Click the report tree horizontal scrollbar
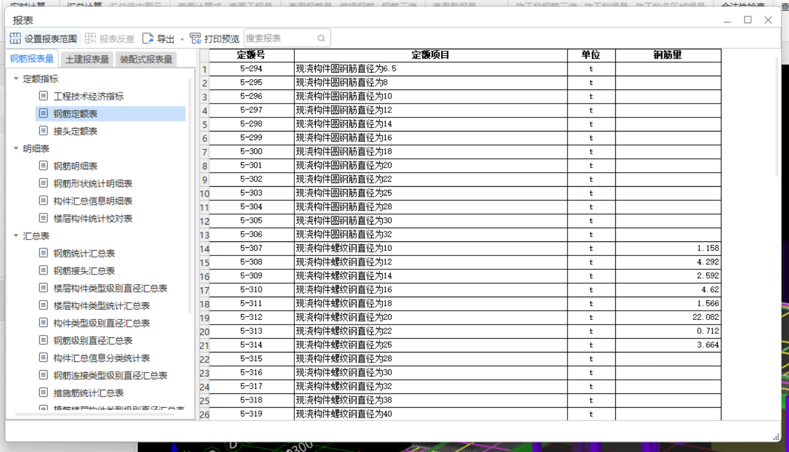This screenshot has width=789, height=452. point(95,414)
